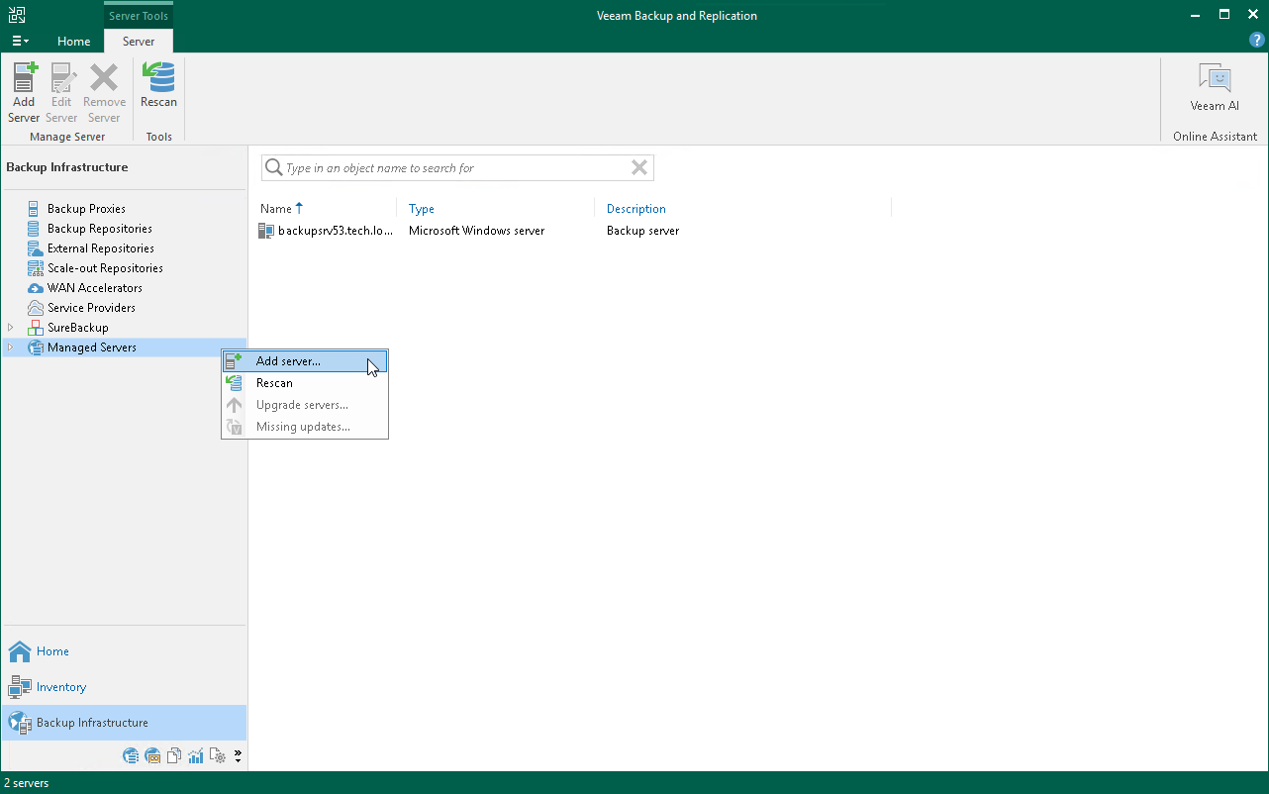
Task: Click the Remove Server ribbon button
Action: pyautogui.click(x=104, y=93)
